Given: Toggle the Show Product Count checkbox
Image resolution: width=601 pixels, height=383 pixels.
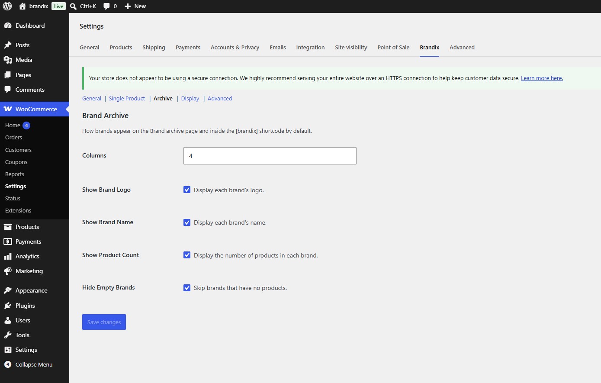Looking at the screenshot, I should pos(187,255).
